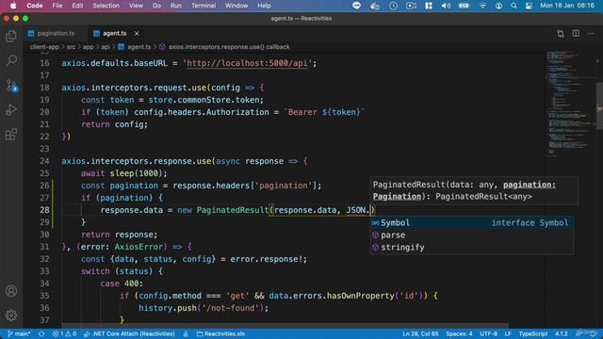Open Control Center in menu bar
The height and width of the screenshot is (339, 603).
[x=529, y=6]
